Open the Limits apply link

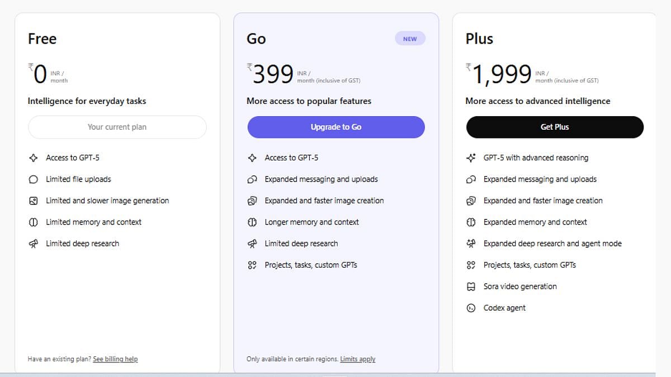pos(358,359)
